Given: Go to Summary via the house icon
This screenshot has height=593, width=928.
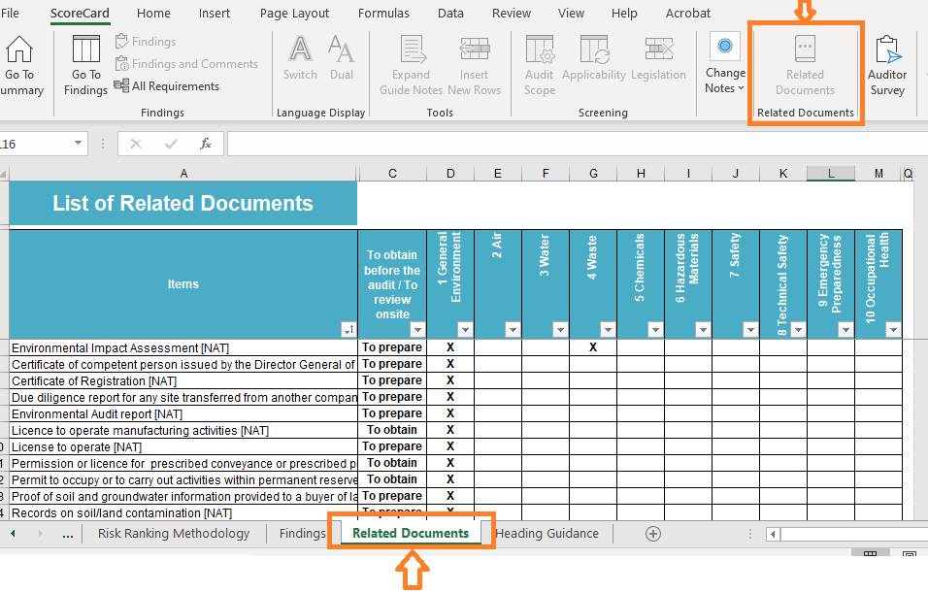Looking at the screenshot, I should [x=19, y=65].
